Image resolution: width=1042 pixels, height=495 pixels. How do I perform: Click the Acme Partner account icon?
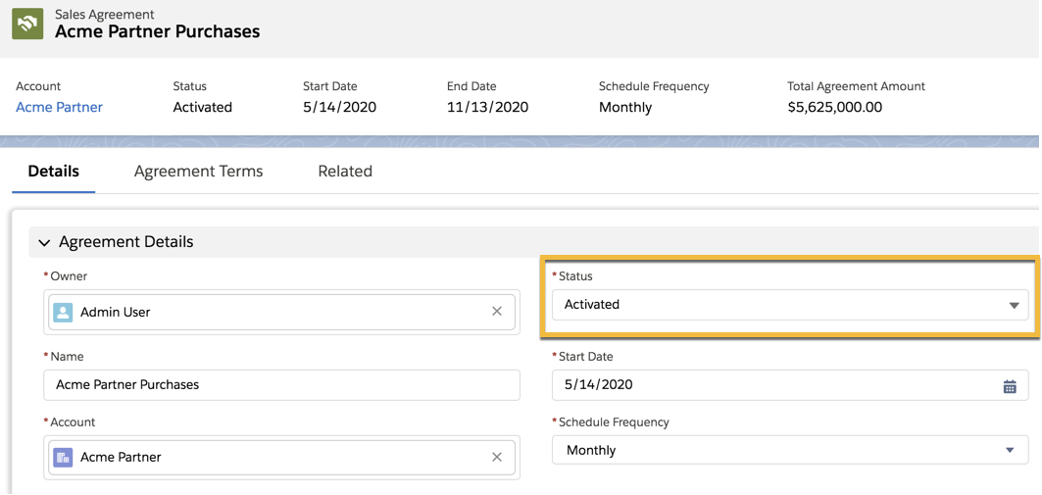[63, 458]
